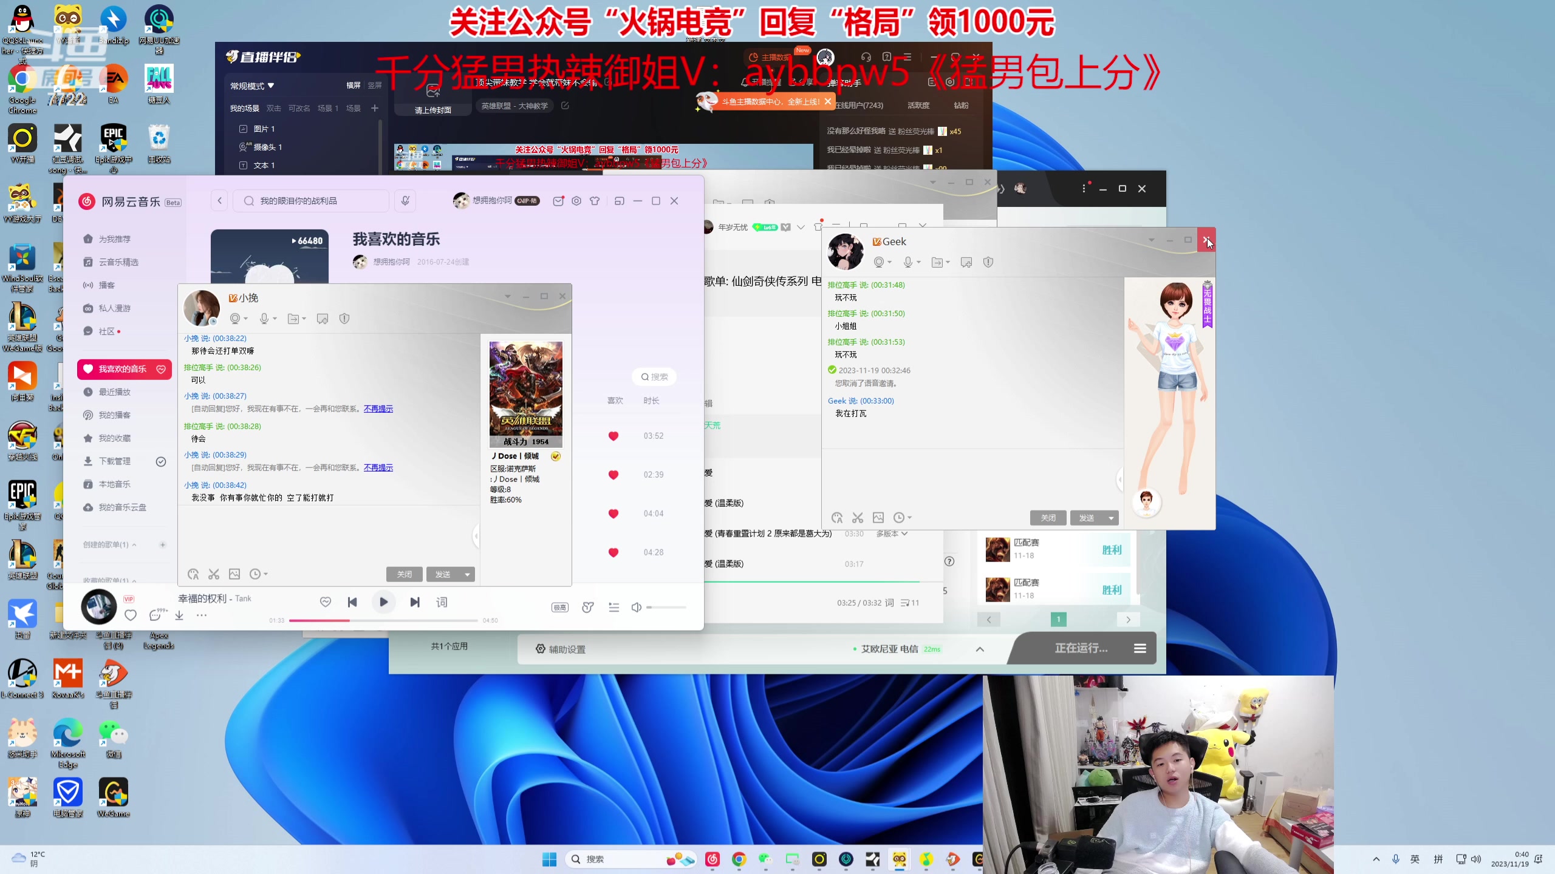Open lyrics with the 词 button
This screenshot has width=1555, height=874.
pos(442,602)
